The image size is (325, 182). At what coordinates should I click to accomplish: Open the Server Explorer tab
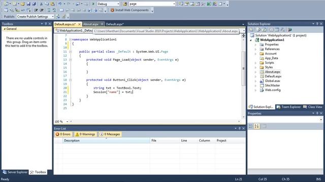(x=15, y=172)
